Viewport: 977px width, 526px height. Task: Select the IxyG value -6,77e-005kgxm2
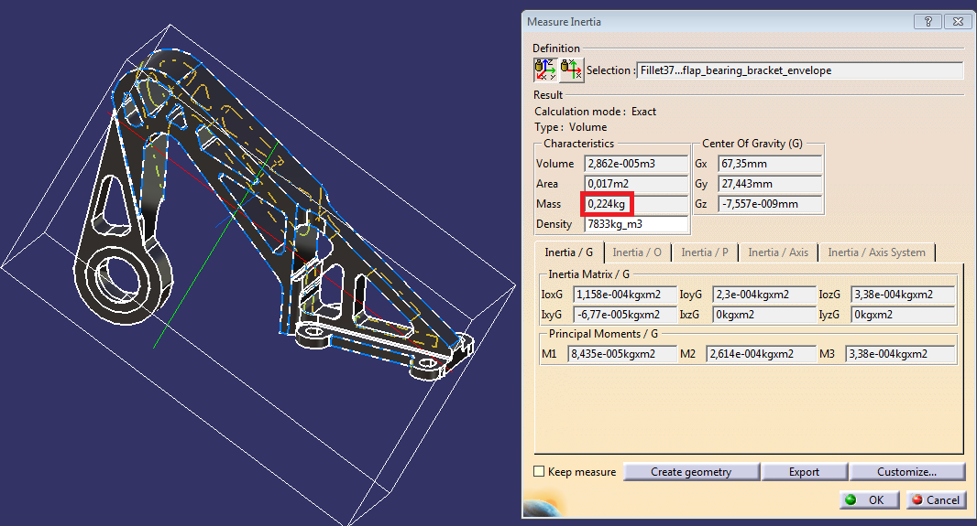tap(624, 315)
